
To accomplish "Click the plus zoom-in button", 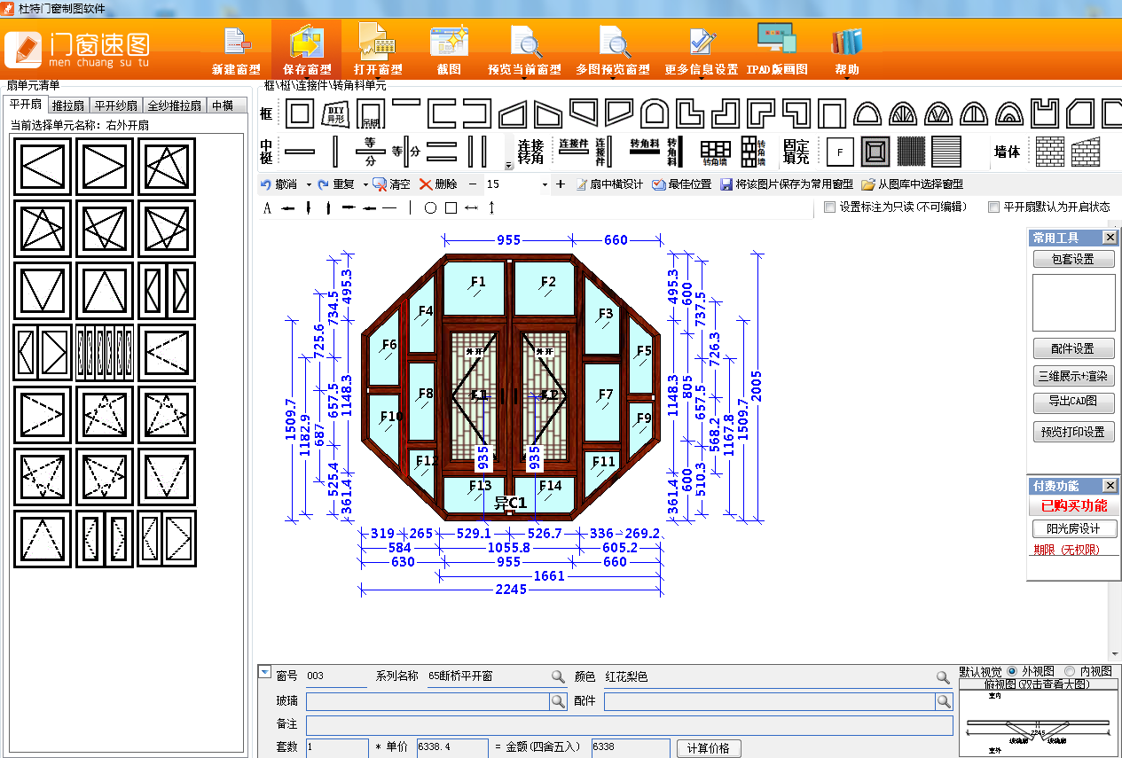I will (x=560, y=184).
